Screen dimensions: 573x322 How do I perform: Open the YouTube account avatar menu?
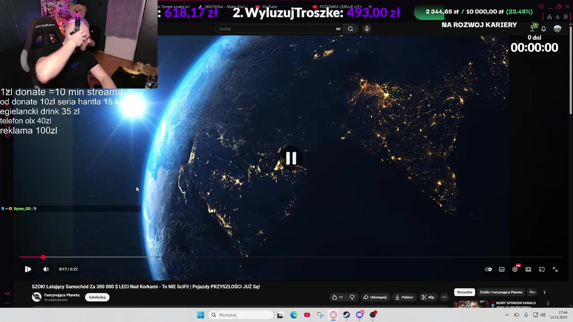pos(557,29)
